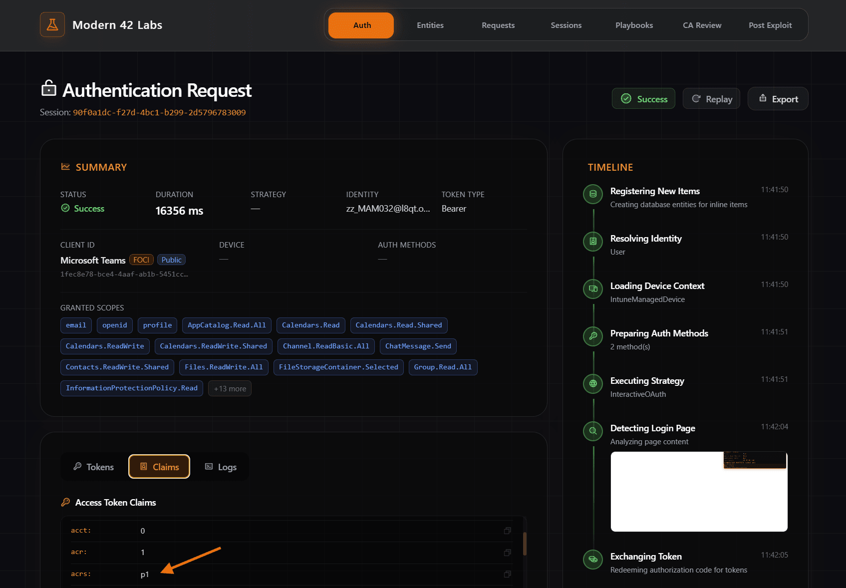The width and height of the screenshot is (846, 588).
Task: Click the AppCatalog.Read.All scope chip
Action: pos(227,325)
